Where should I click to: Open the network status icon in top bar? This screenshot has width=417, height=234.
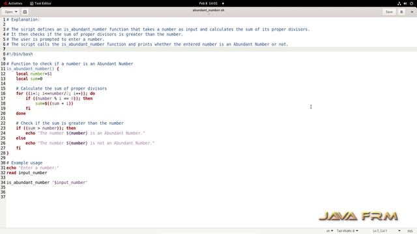[399, 3]
